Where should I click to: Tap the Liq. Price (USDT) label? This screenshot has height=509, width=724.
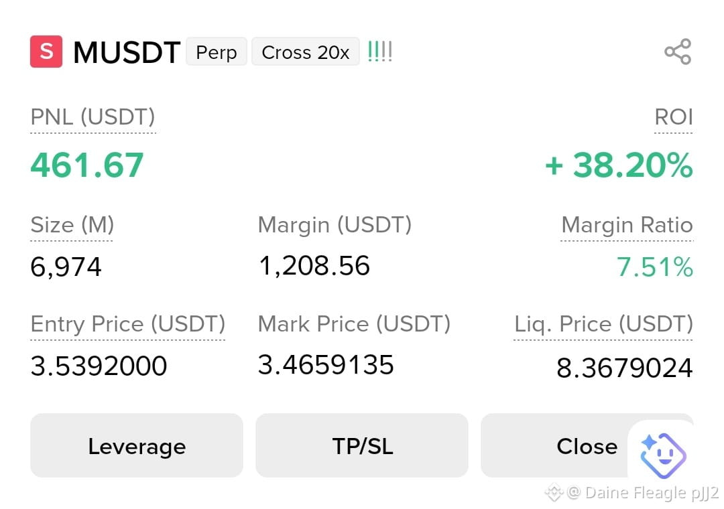pos(603,324)
